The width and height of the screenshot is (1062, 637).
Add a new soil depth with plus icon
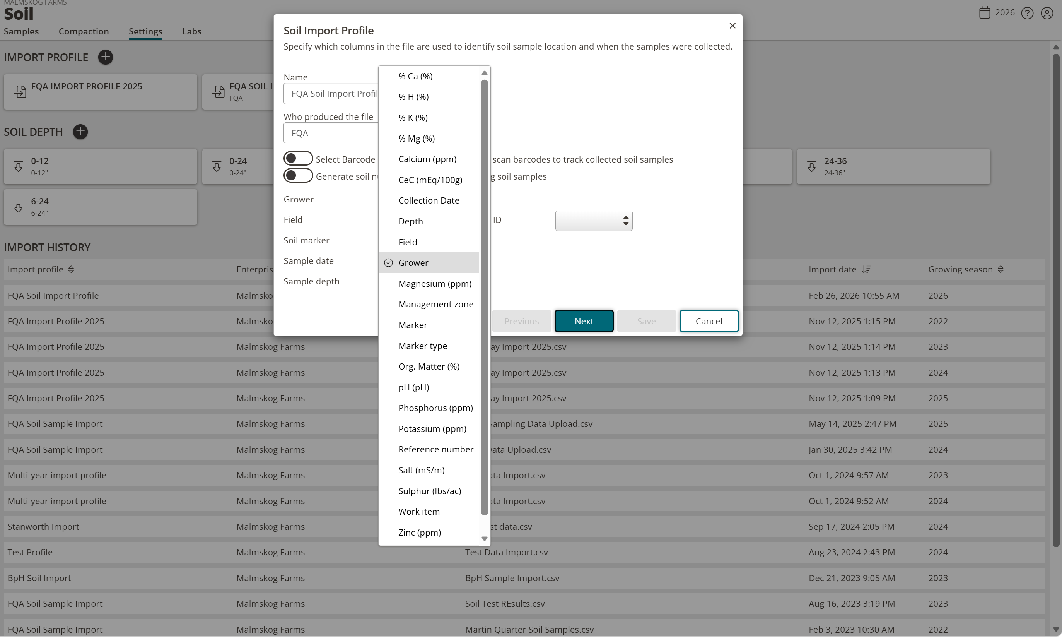point(80,131)
